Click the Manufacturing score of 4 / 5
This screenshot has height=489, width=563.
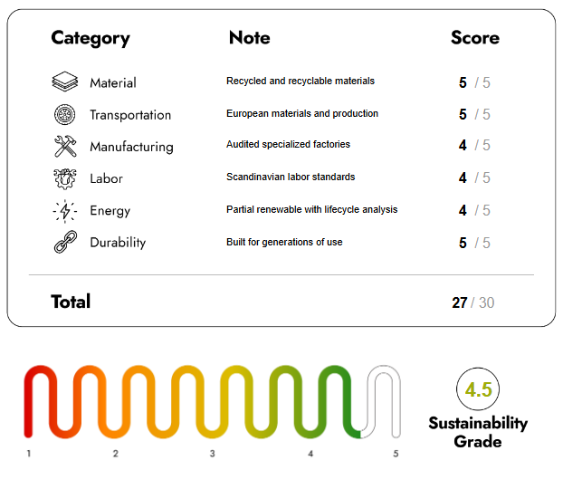point(474,146)
